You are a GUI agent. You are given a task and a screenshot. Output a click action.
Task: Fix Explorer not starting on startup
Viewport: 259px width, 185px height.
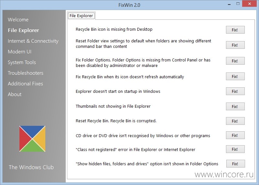click(235, 91)
